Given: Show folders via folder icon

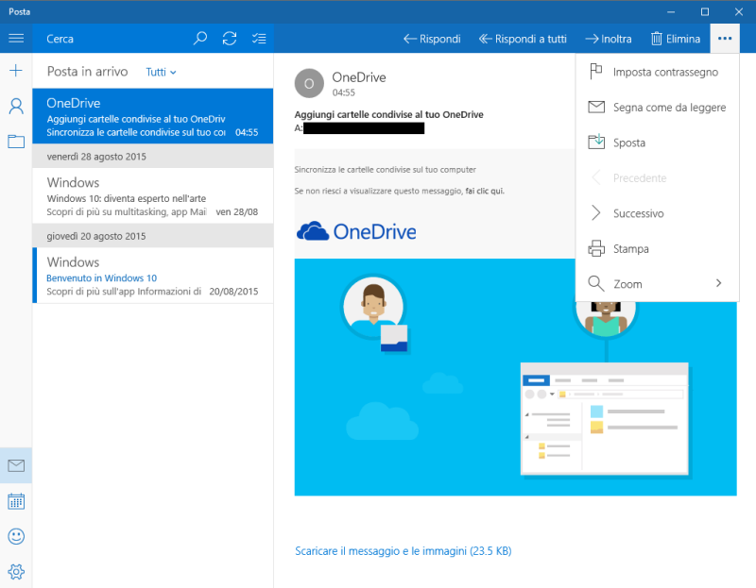Looking at the screenshot, I should click(x=16, y=141).
